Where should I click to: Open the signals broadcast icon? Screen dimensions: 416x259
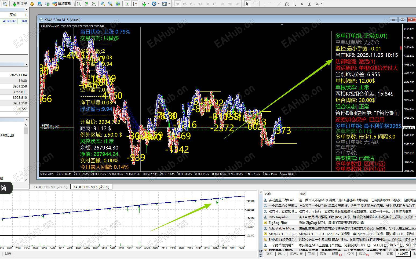[x=47, y=4]
